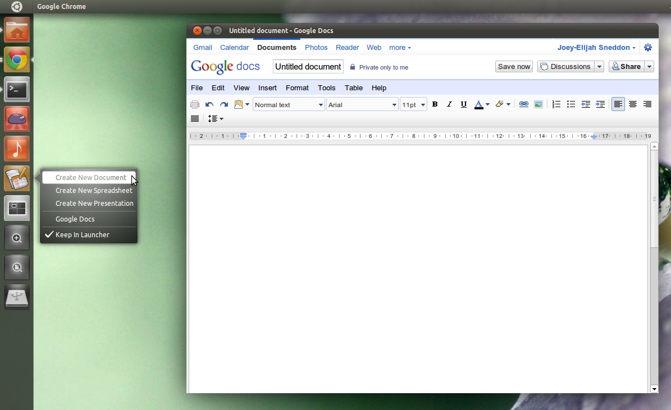Screen dimensions: 671x410
Task: Click the Share button
Action: point(627,67)
